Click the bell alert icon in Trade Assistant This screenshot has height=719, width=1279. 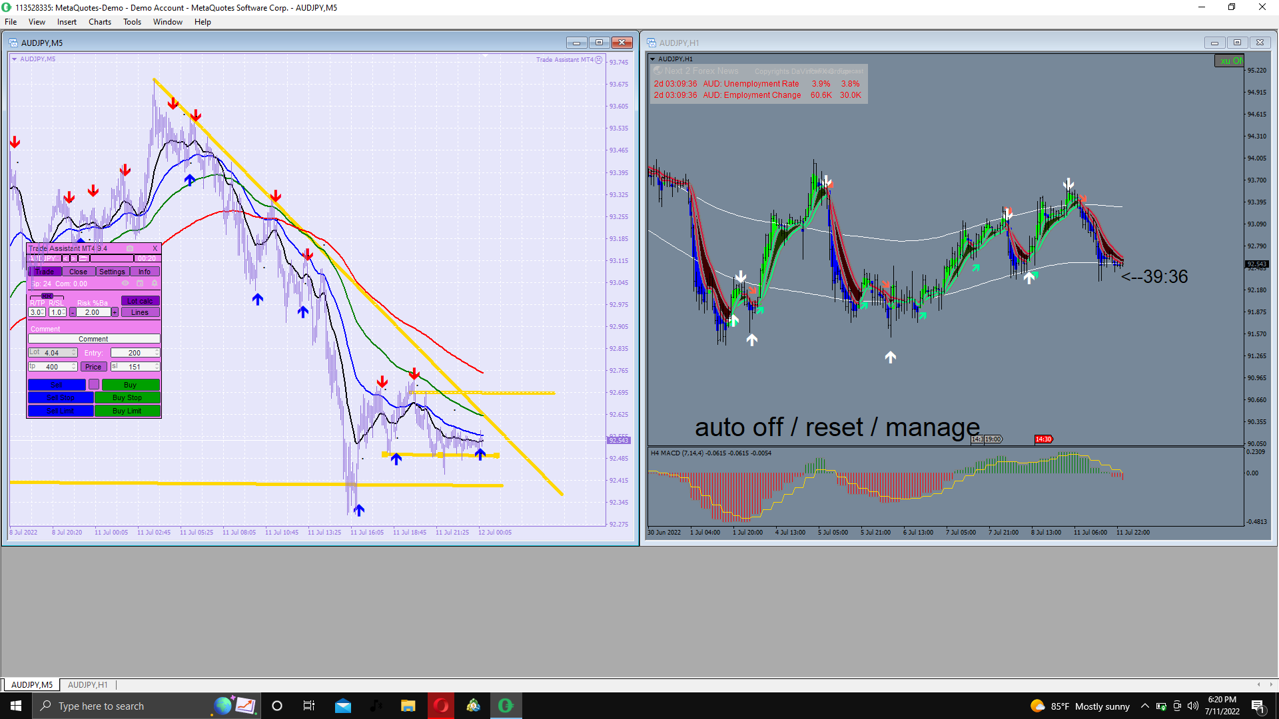155,283
